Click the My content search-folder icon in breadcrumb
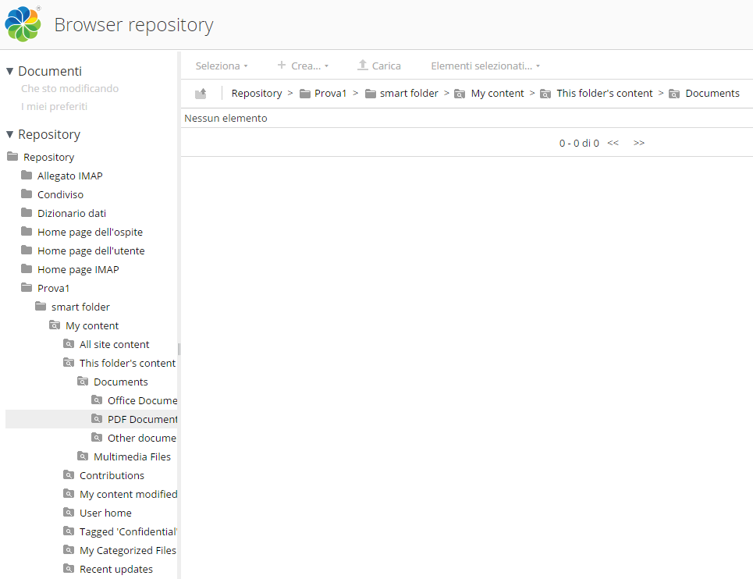 click(460, 94)
